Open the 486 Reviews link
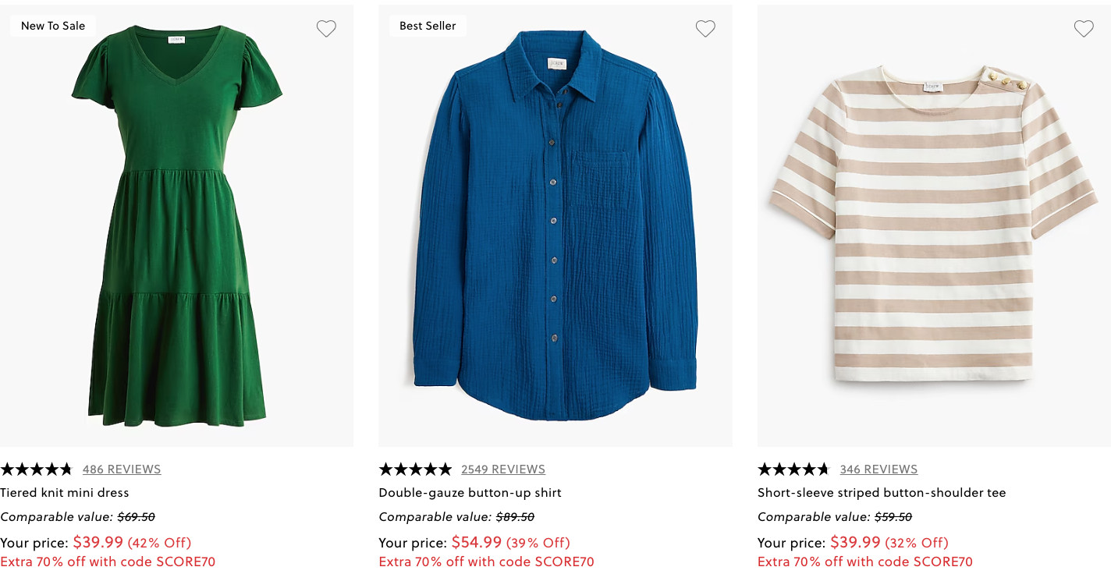Screen dimensions: 1111x574 point(122,469)
